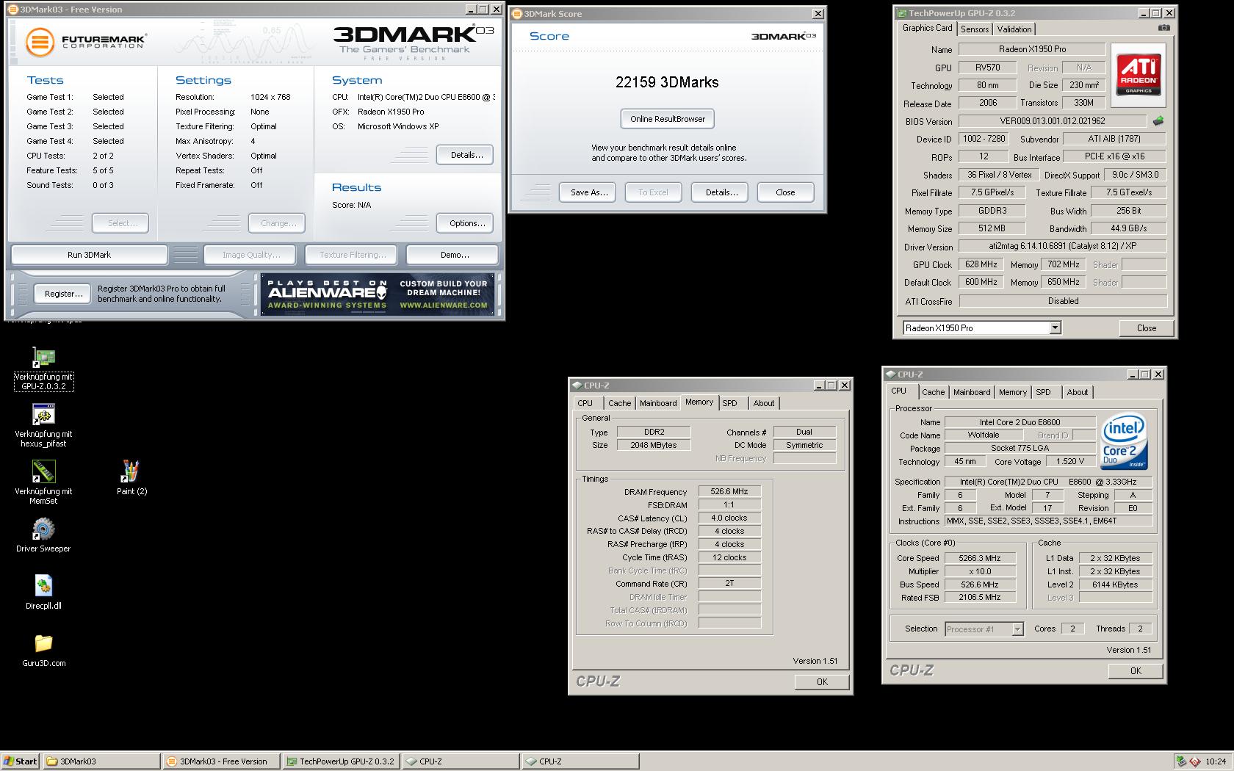Open the Validation tab in GPU-Z

[x=1014, y=29]
